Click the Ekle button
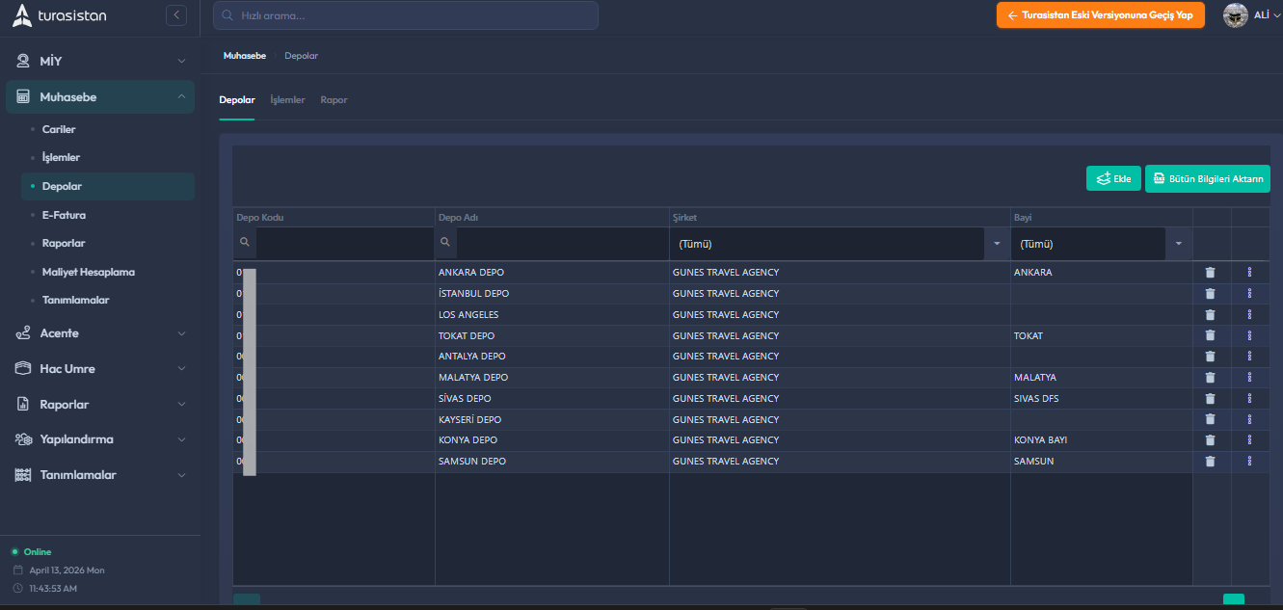 [1113, 179]
